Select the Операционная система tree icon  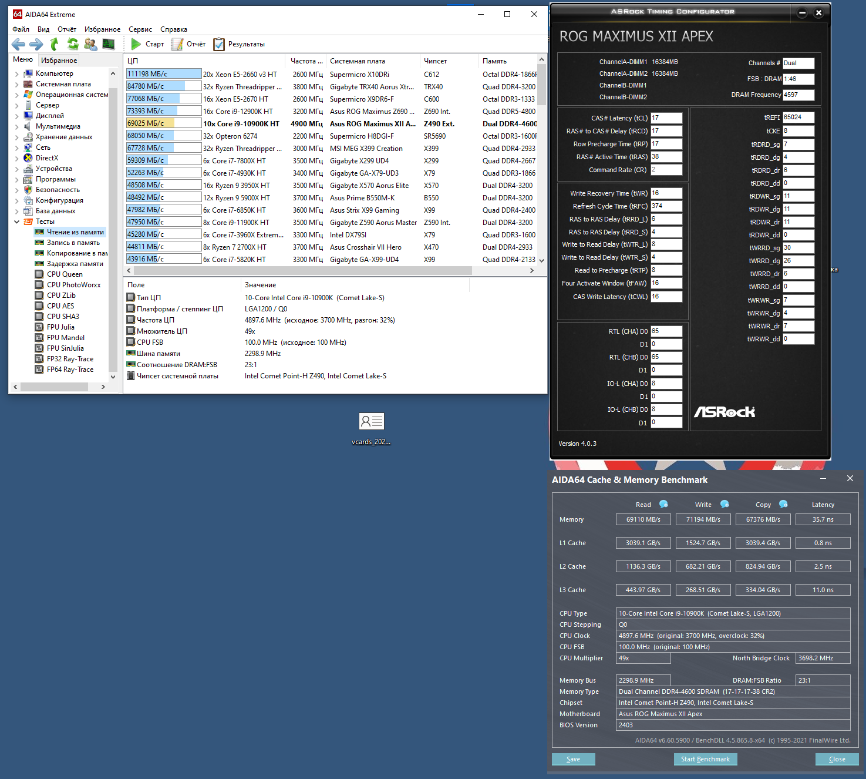click(x=28, y=95)
